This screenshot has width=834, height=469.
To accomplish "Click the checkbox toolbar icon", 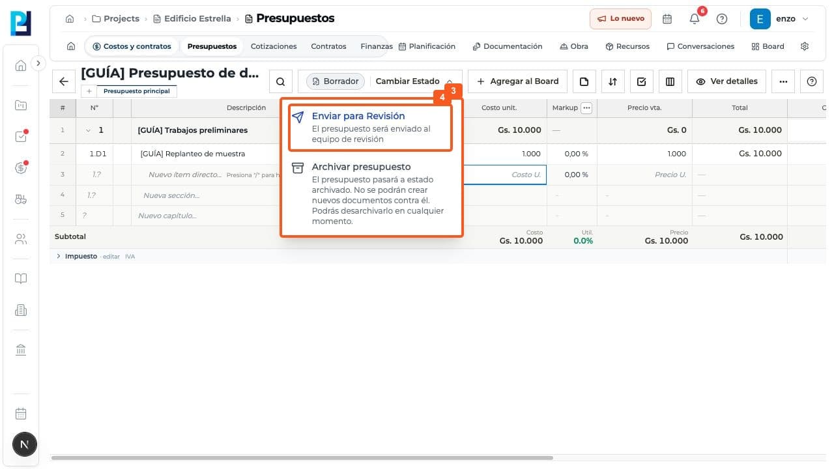I will pos(641,81).
